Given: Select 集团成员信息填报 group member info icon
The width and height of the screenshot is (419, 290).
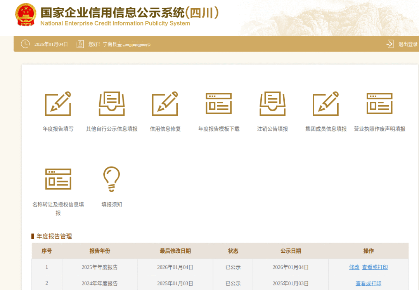Looking at the screenshot, I should coord(326,104).
